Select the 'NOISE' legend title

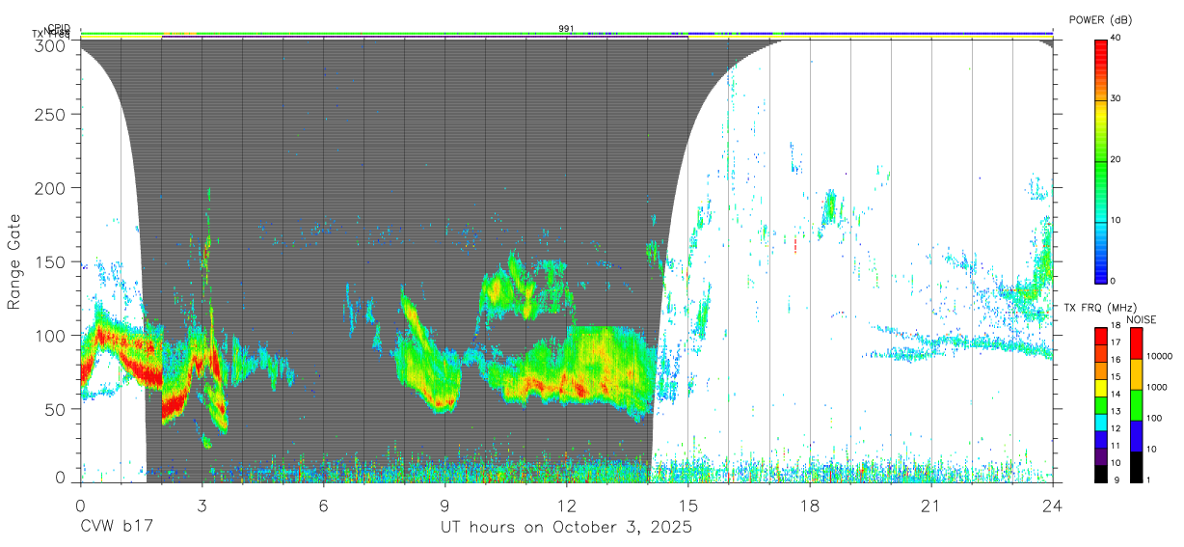click(x=1141, y=319)
